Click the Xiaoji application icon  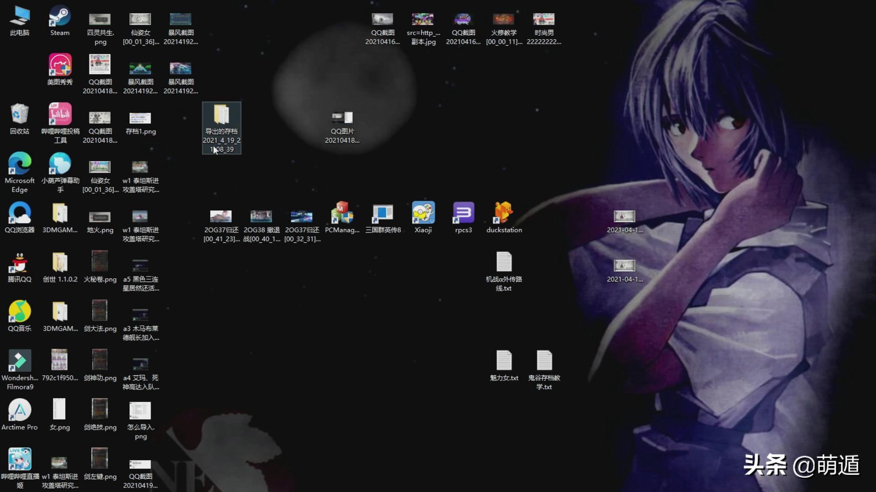tap(423, 213)
